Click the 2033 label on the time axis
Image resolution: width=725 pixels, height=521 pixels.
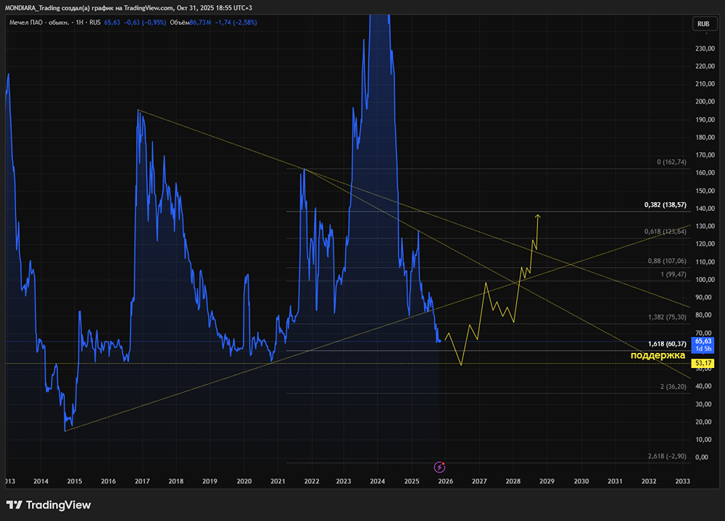coord(682,480)
